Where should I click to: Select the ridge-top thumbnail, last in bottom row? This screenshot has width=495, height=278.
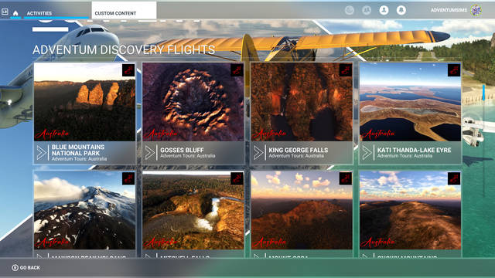click(411, 210)
